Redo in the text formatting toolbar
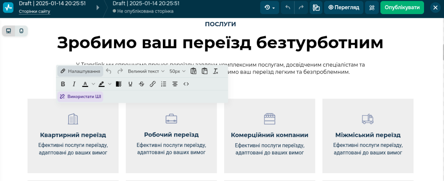 (x=120, y=71)
